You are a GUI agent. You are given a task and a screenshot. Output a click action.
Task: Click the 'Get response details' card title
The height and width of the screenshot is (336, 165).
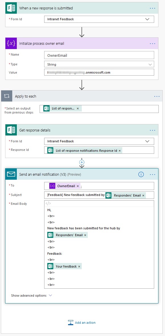[x=35, y=130]
